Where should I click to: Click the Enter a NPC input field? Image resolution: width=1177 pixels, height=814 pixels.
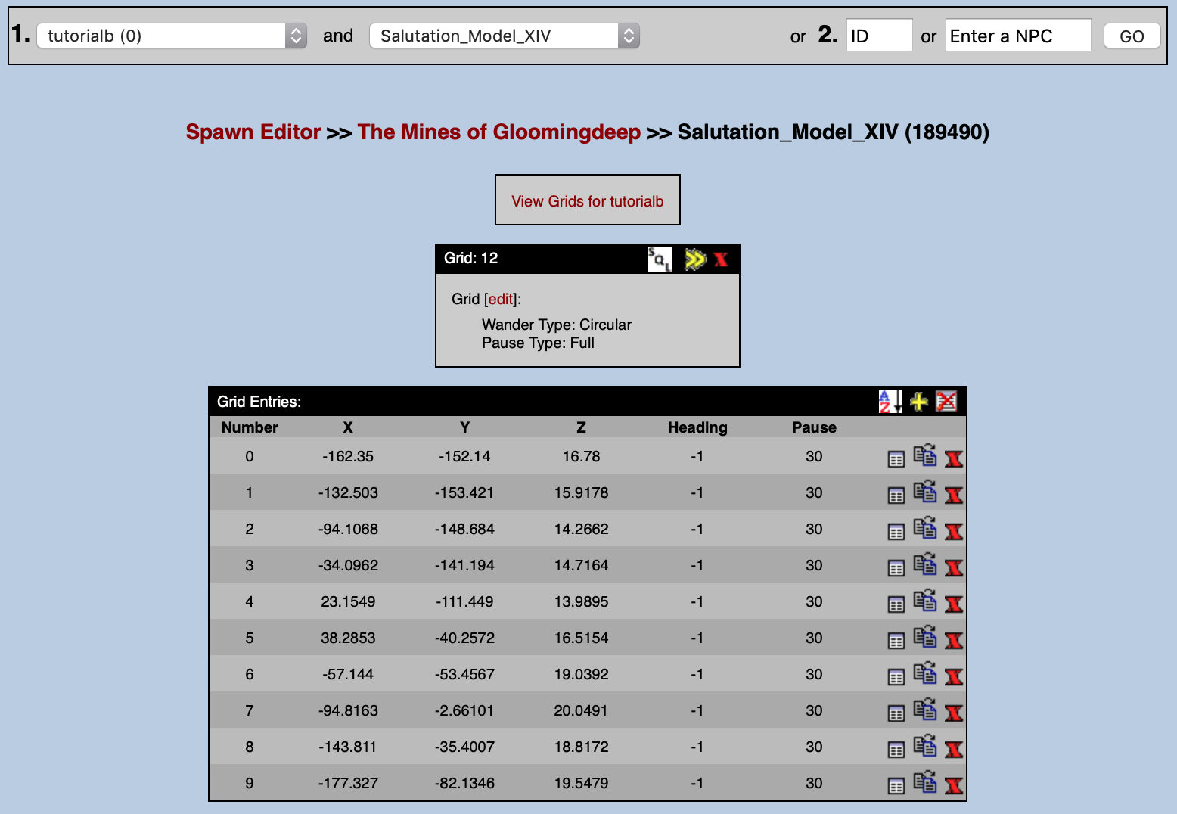point(1017,36)
